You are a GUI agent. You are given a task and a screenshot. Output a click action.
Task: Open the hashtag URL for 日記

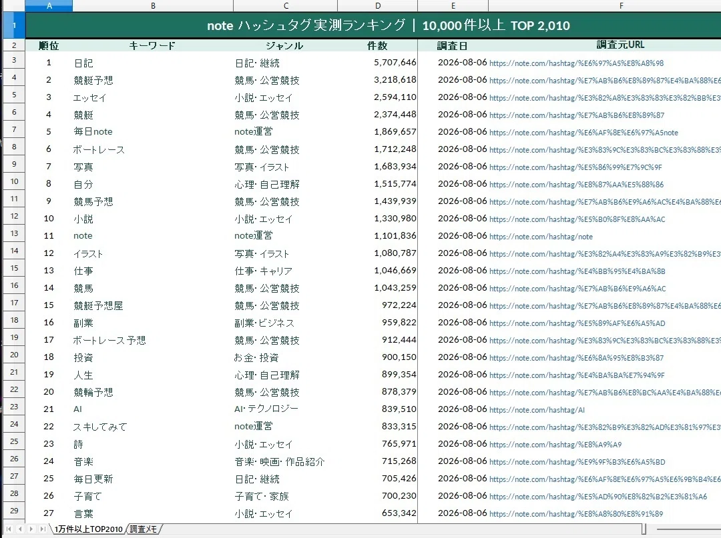576,63
